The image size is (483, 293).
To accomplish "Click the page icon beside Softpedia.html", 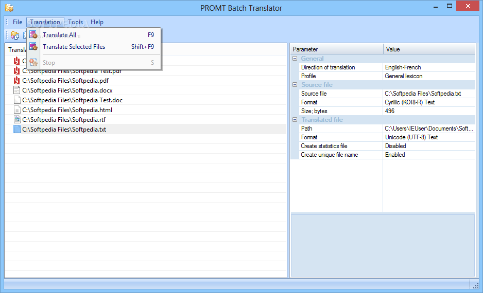I will tap(17, 110).
